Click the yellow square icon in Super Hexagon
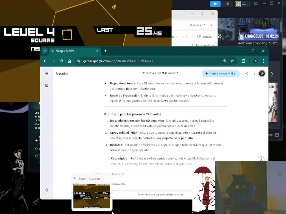This screenshot has height=214, width=286. (67, 34)
